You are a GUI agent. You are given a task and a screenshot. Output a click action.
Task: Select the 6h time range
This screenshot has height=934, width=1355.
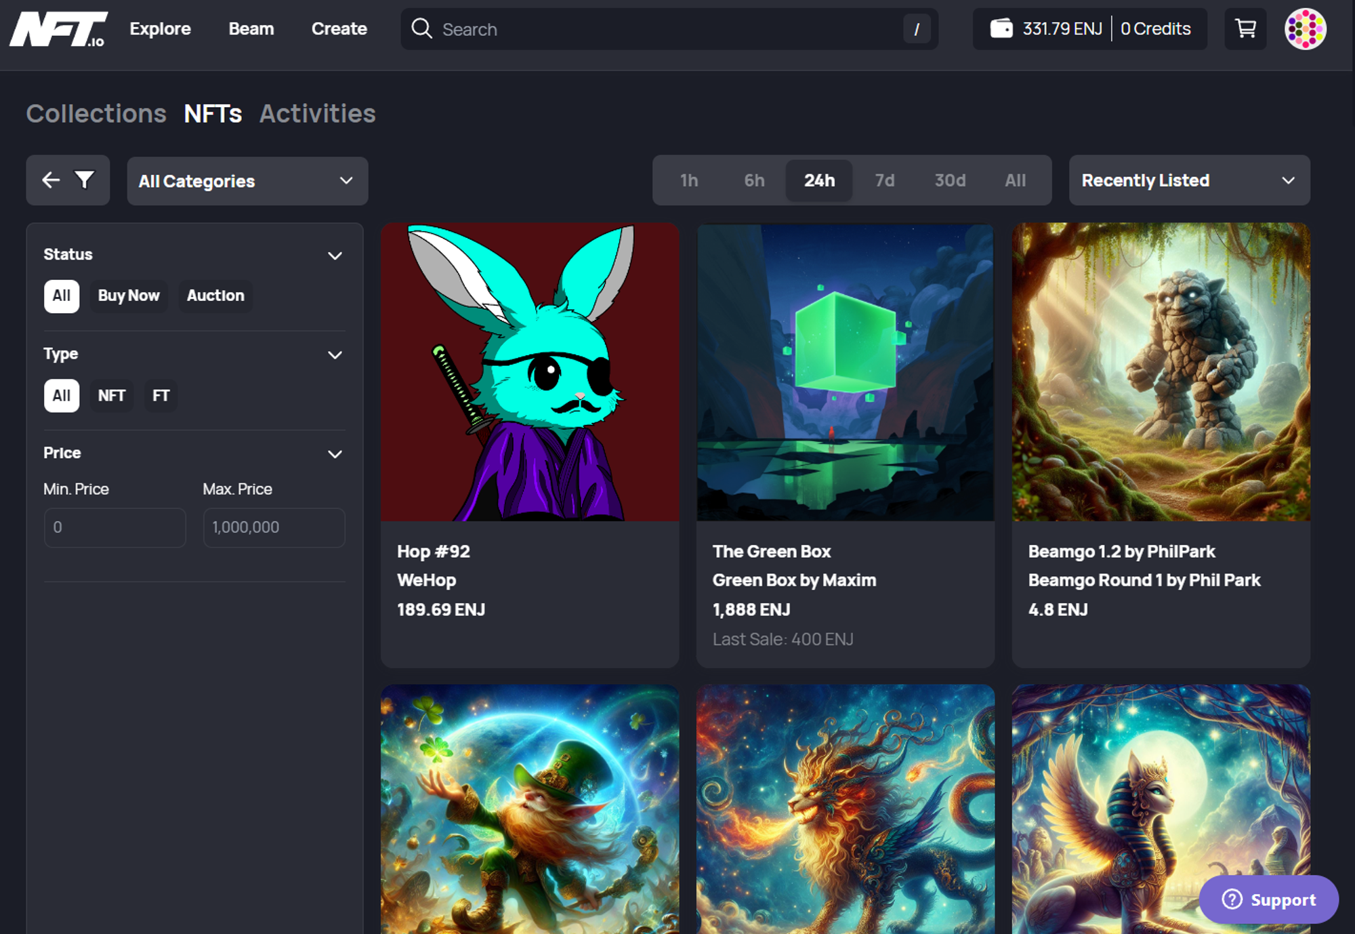coord(754,180)
